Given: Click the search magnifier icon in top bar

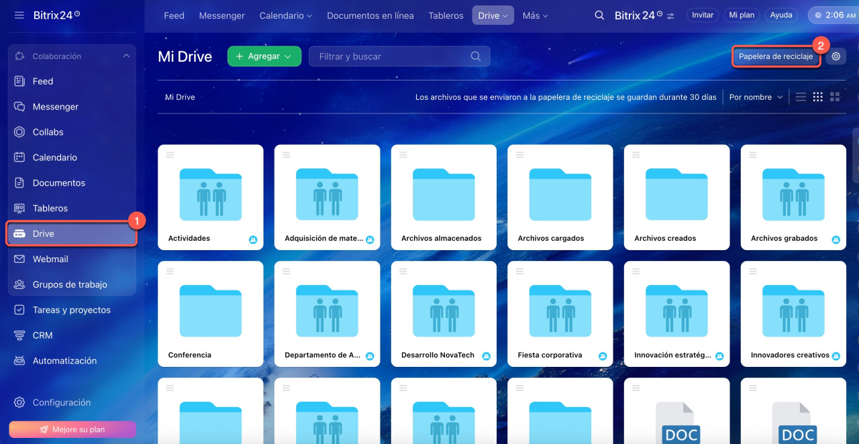Looking at the screenshot, I should click(x=599, y=15).
